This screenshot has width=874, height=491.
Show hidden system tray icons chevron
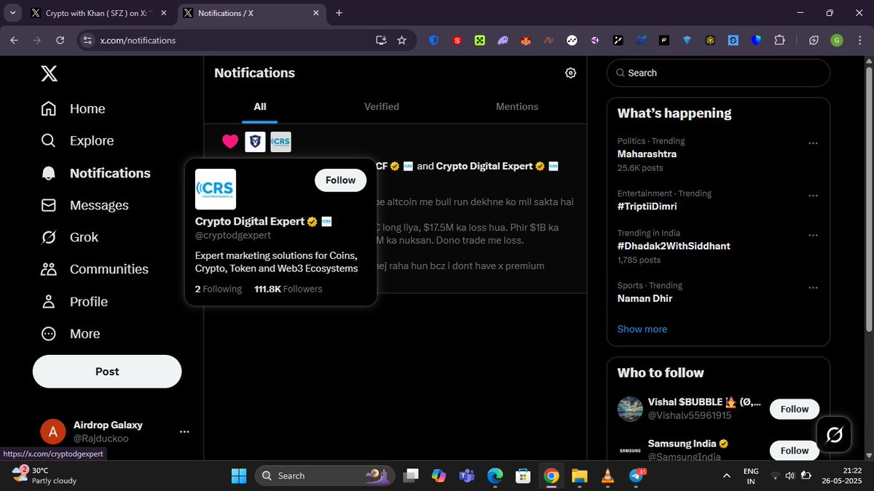tap(726, 476)
